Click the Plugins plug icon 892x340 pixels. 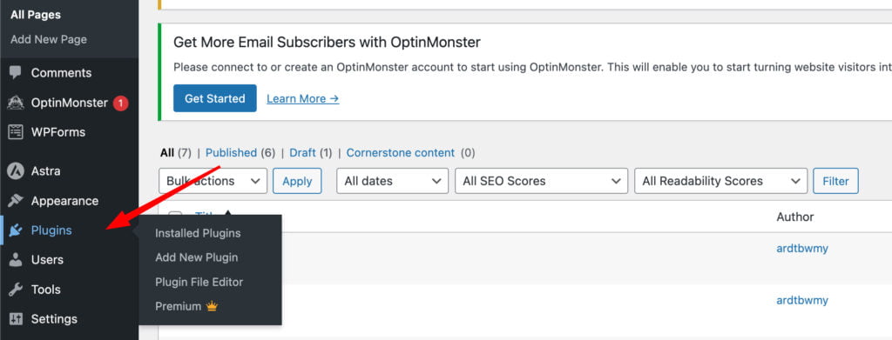tap(16, 230)
